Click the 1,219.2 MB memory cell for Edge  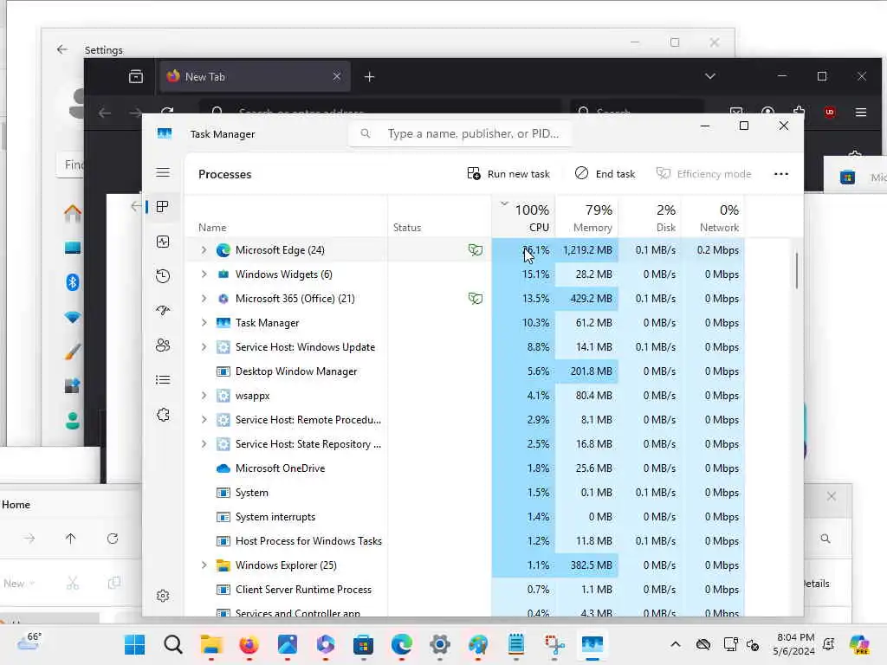tap(586, 250)
